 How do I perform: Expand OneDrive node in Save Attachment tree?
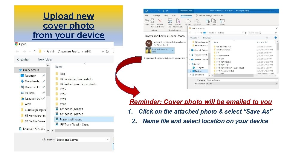point(190,60)
